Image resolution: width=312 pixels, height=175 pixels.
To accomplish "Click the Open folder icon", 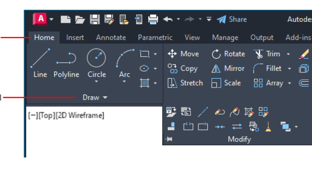I will [x=80, y=19].
